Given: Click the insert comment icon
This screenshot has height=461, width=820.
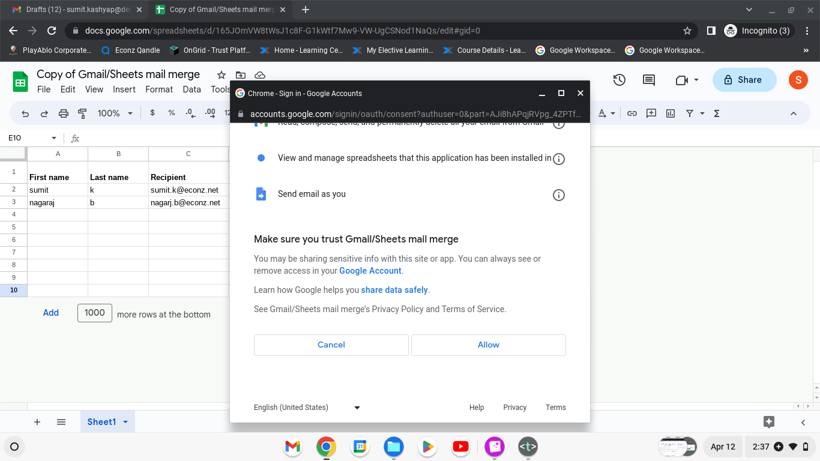Looking at the screenshot, I should click(x=651, y=113).
